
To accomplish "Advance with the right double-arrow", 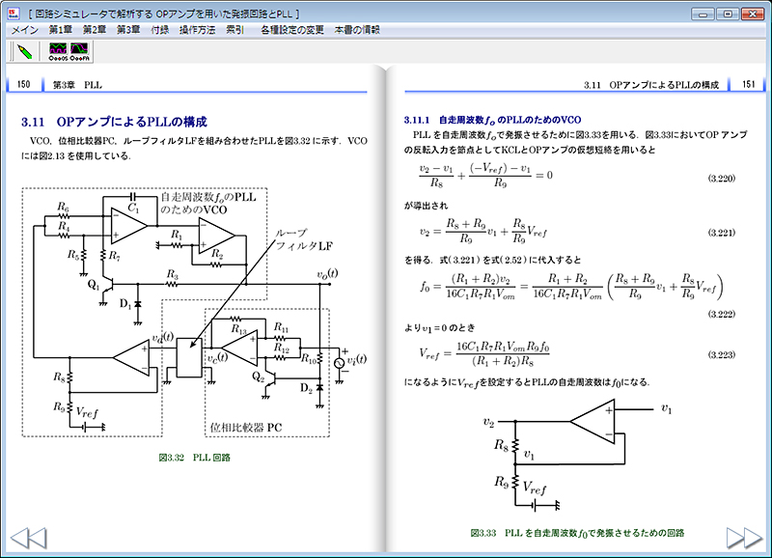I will click(744, 538).
